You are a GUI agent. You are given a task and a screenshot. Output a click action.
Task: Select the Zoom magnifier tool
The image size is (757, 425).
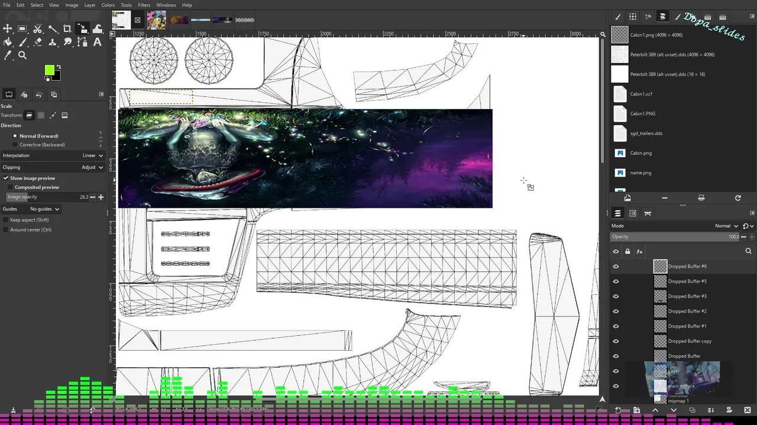[22, 55]
